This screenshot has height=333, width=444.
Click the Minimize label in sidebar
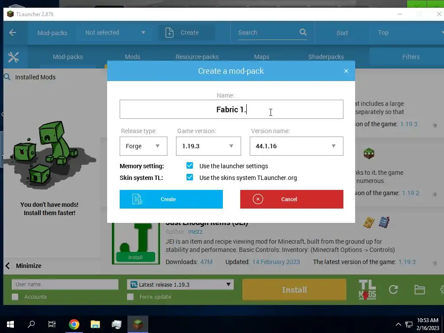[x=29, y=266]
